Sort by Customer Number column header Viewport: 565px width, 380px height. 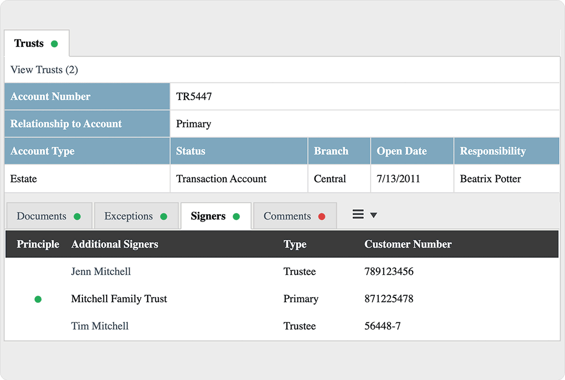point(408,244)
